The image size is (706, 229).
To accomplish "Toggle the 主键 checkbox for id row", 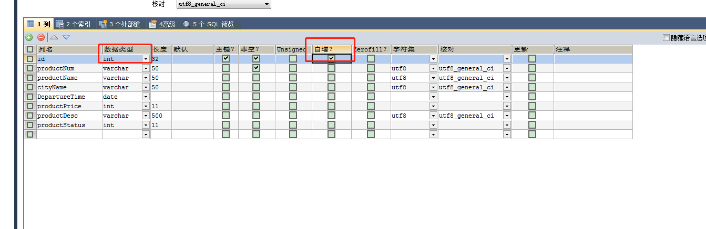I will coord(226,59).
